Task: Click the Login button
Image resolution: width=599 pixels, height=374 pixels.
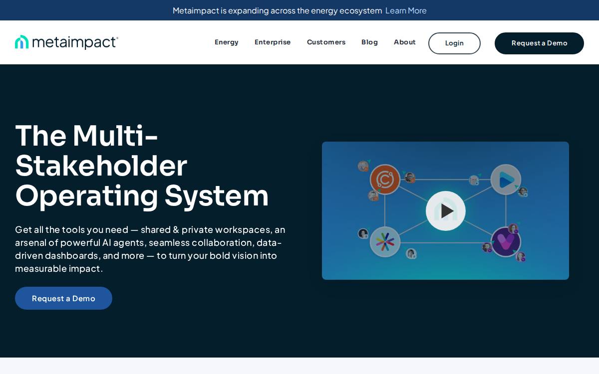Action: click(x=454, y=43)
